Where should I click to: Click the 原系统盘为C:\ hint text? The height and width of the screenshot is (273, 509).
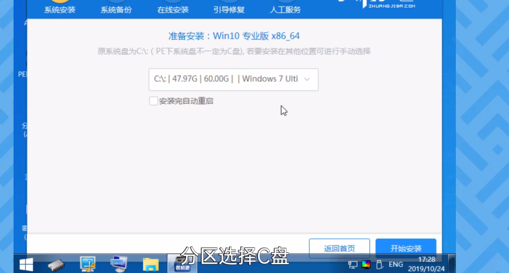(234, 51)
